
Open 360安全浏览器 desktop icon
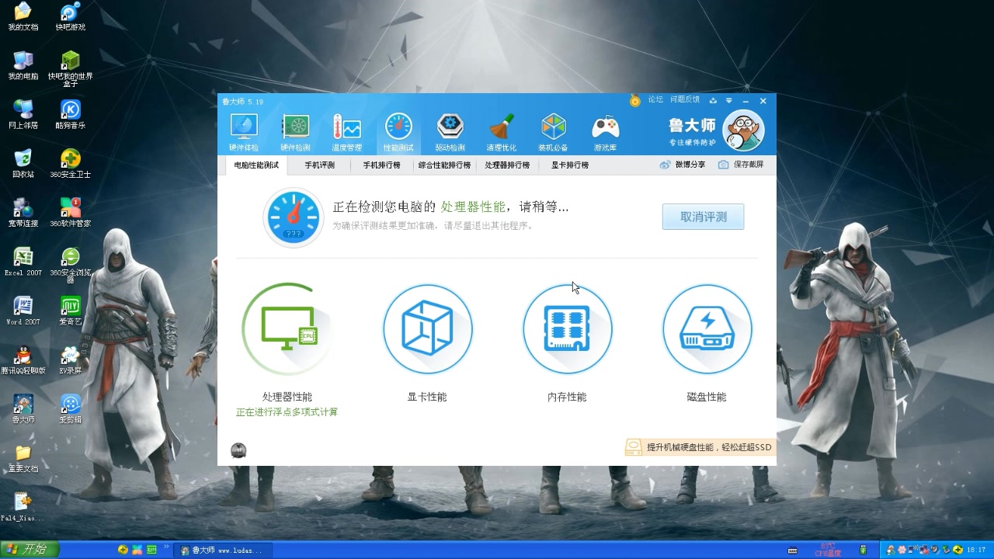pyautogui.click(x=71, y=265)
